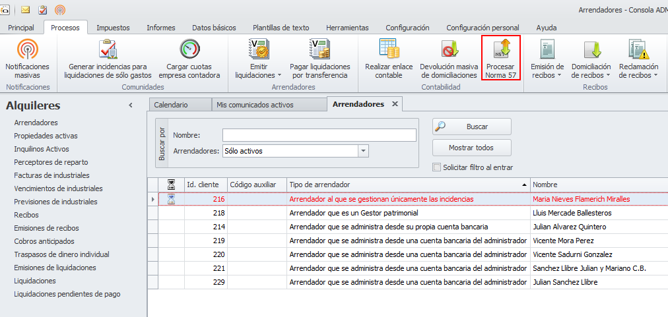Screen dimensions: 668x317
Task: Click the clipboard tasks icon in title bar
Action: tap(43, 9)
